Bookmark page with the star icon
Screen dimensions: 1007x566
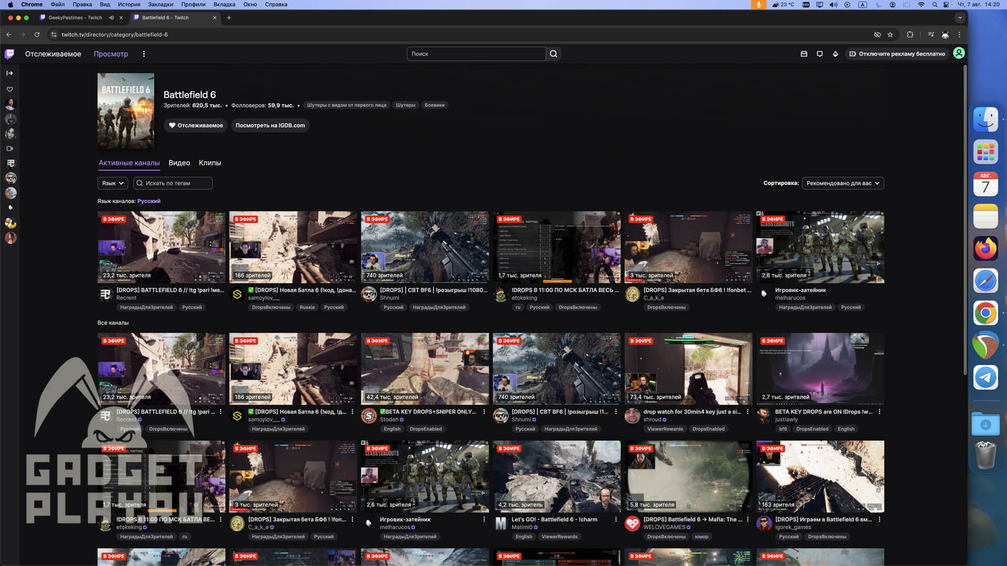(890, 35)
